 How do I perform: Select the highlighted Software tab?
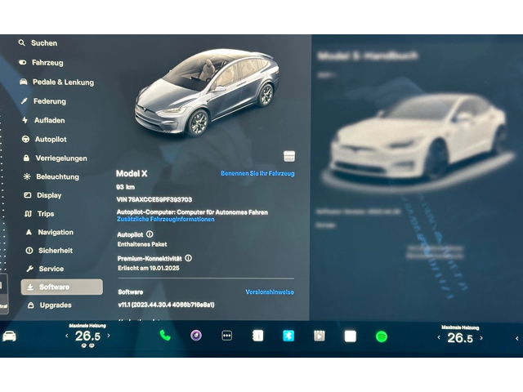tap(62, 287)
